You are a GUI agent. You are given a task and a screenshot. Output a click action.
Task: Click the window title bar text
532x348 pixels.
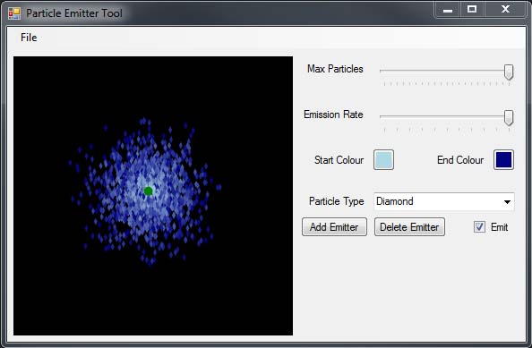coord(74,13)
